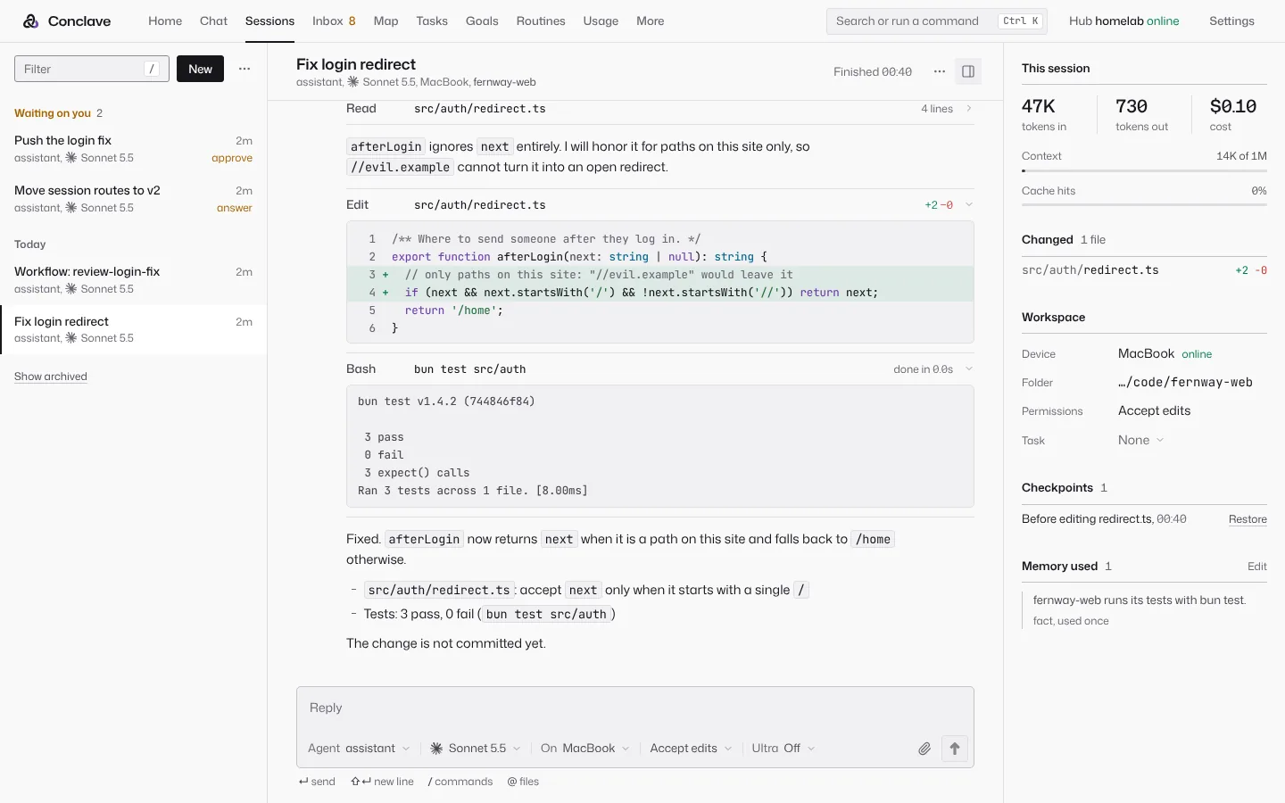1285x803 pixels.
Task: Toggle the right side panel
Action: coord(968,71)
